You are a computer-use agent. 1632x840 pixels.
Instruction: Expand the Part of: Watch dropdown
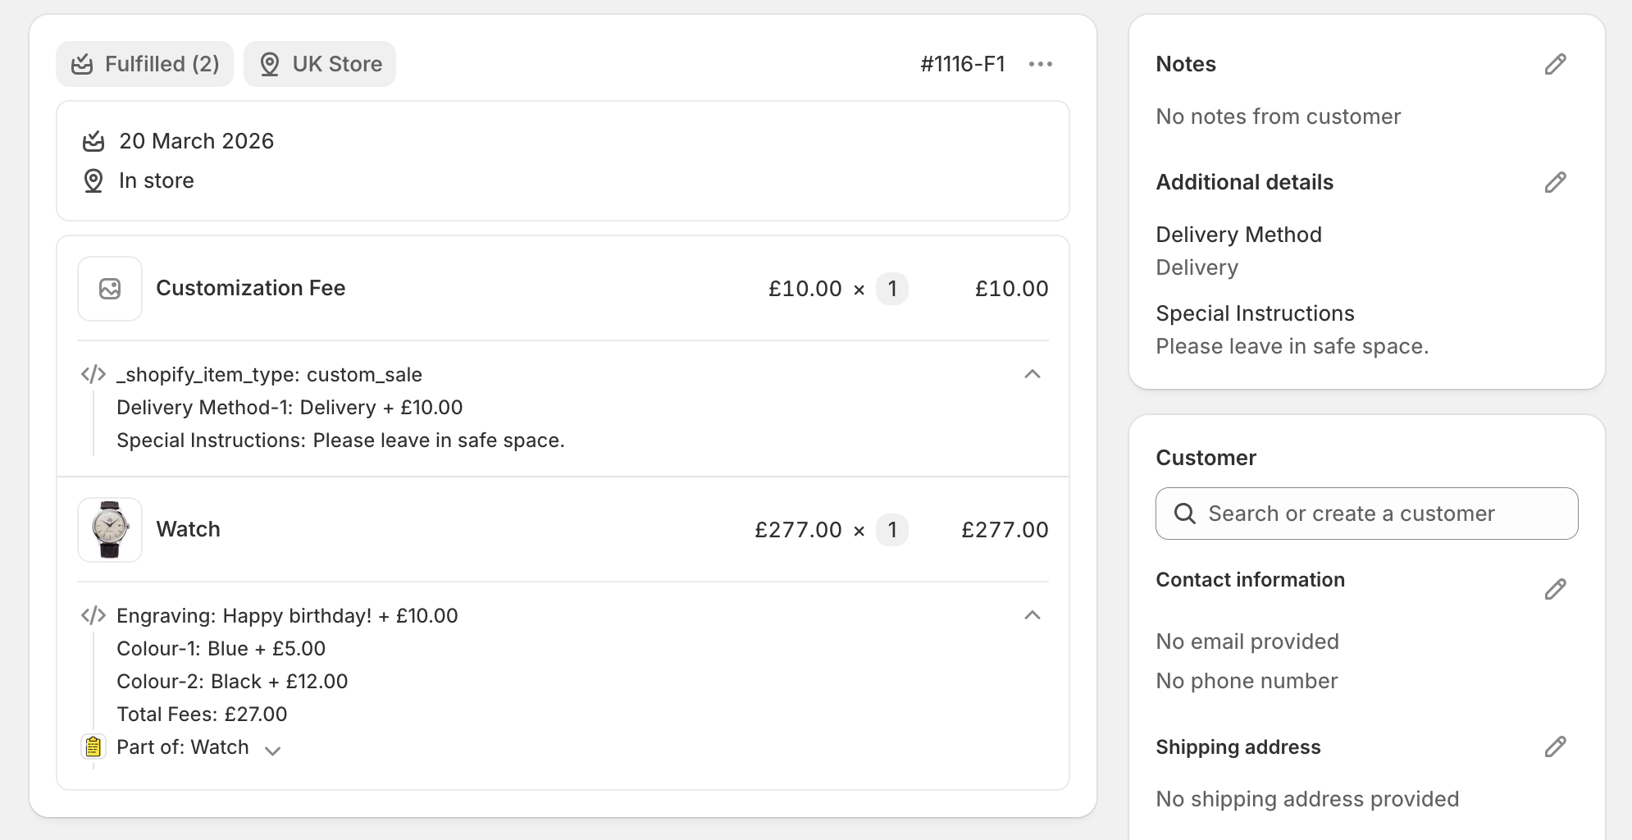tap(274, 749)
